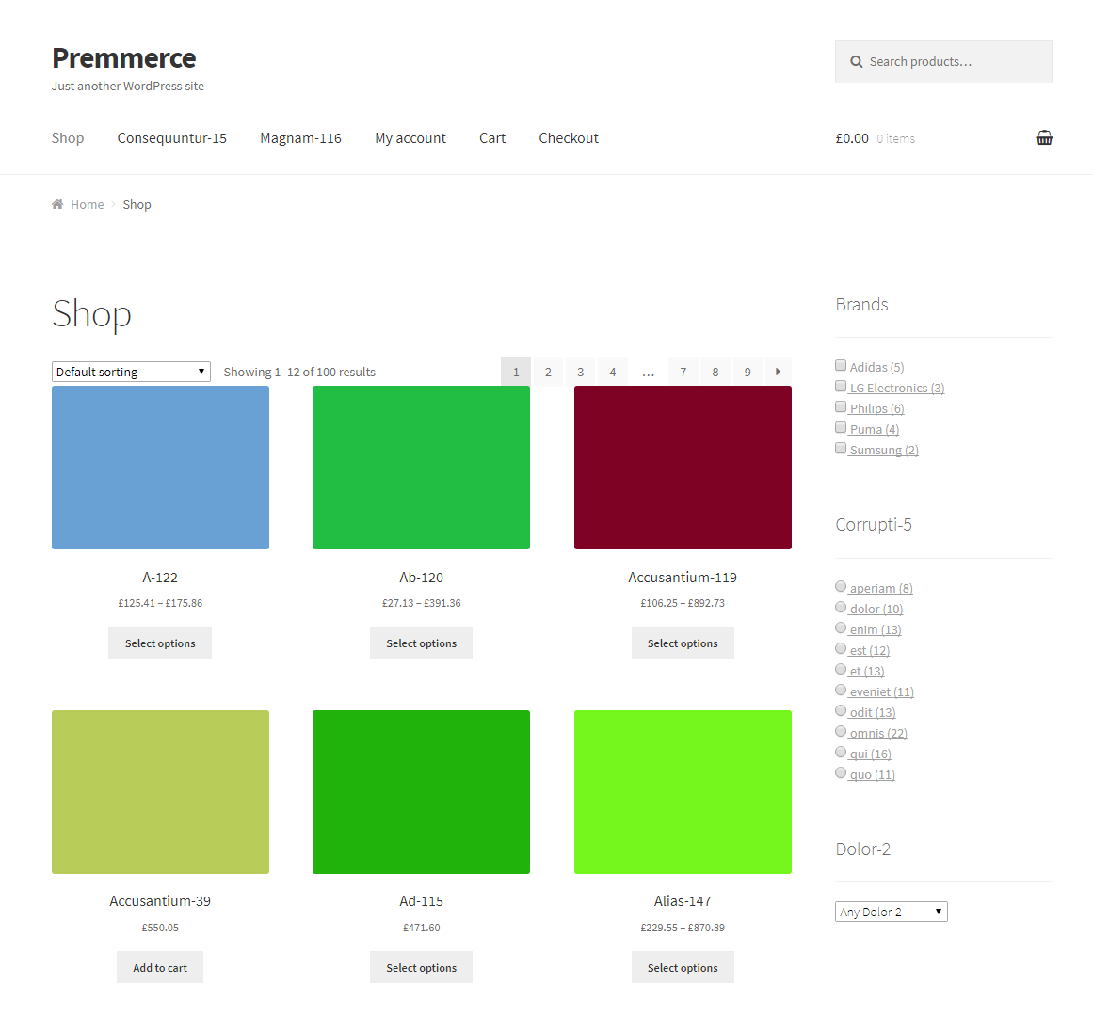Select the et (13) radio button
Image resolution: width=1093 pixels, height=1016 pixels.
(x=841, y=669)
